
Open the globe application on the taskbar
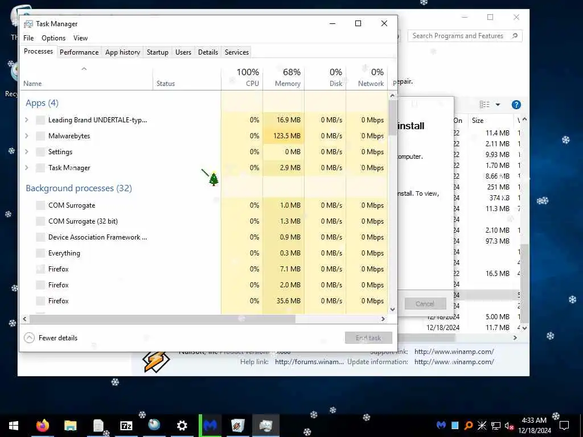[x=154, y=425]
